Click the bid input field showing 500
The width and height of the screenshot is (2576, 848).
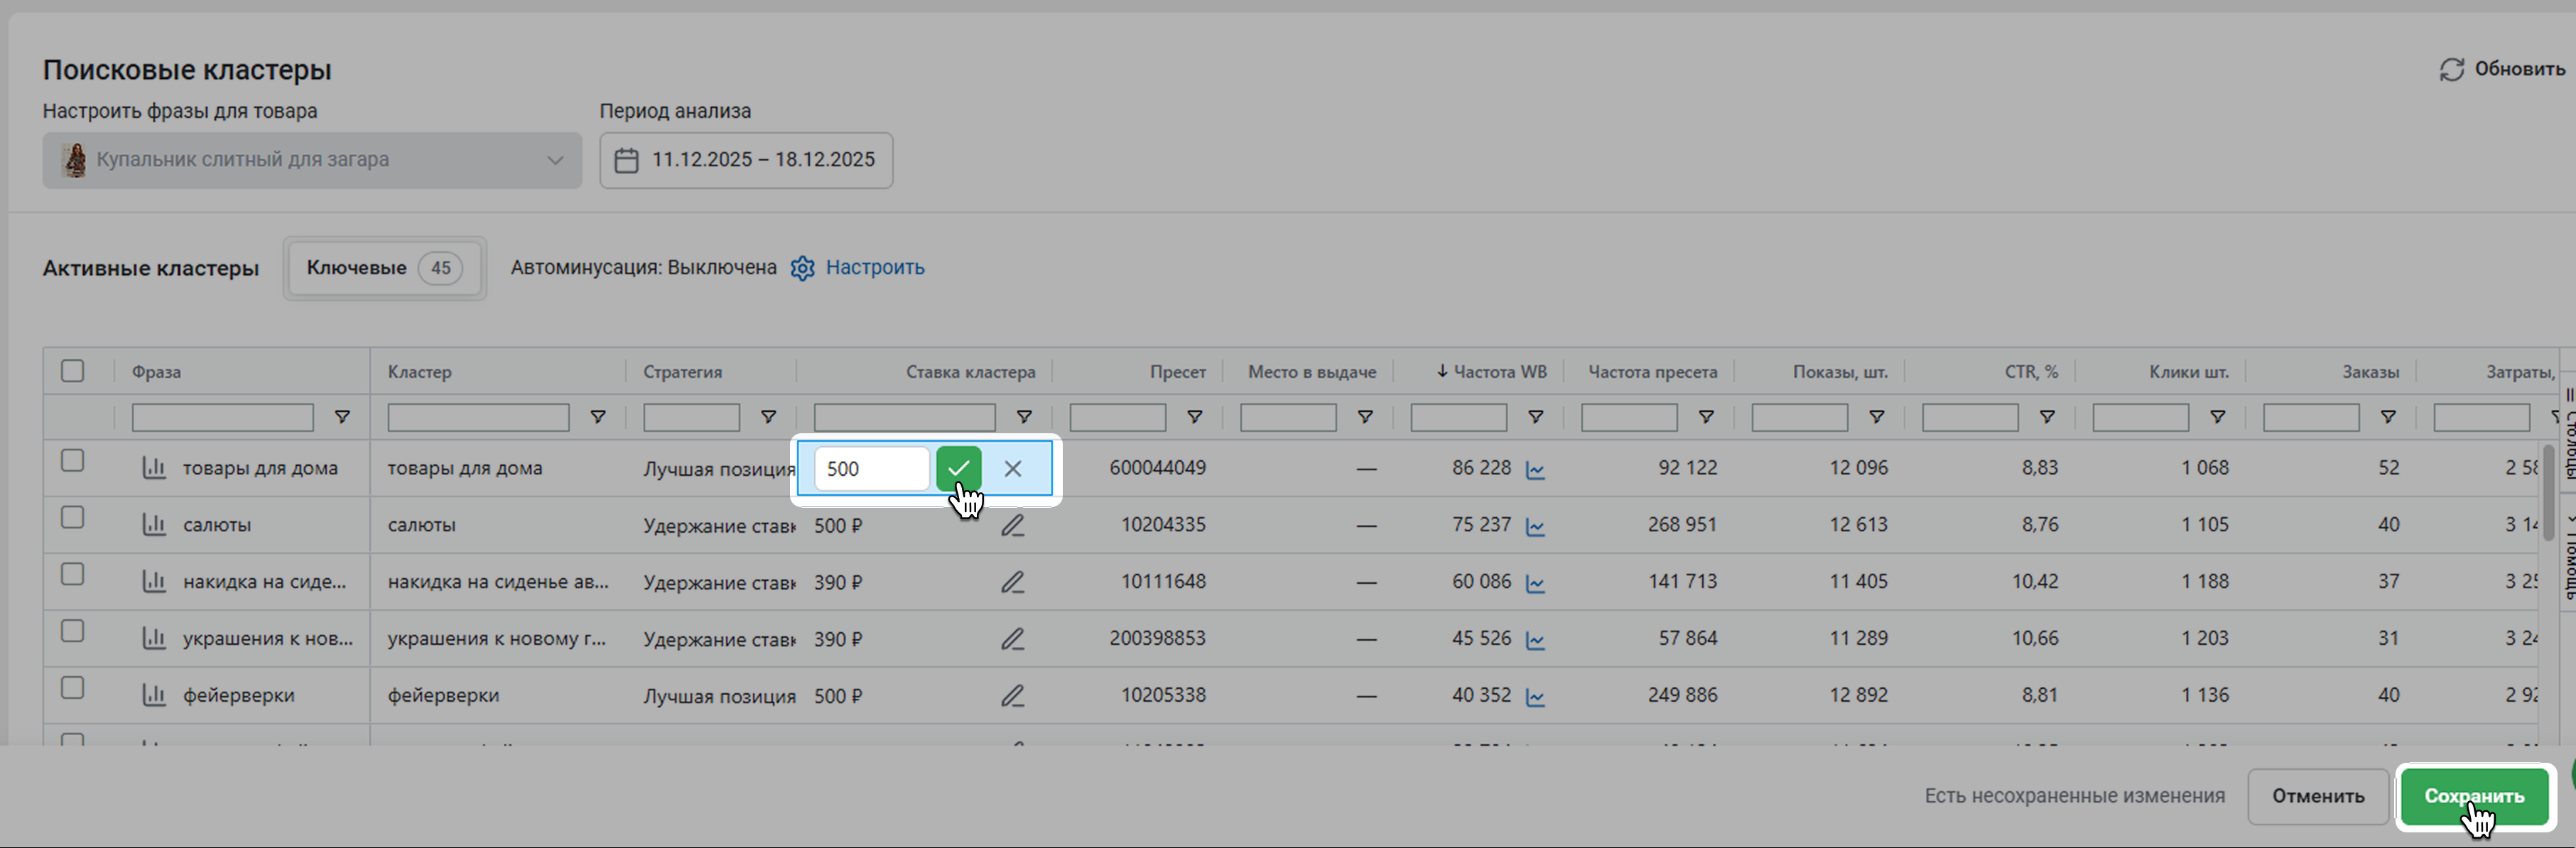(x=871, y=468)
